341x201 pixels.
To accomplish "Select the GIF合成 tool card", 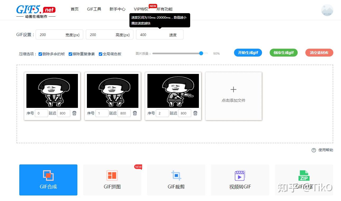I will pos(48,180).
